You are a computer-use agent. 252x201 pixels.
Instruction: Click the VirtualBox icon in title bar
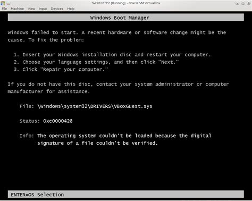[x=3, y=3]
